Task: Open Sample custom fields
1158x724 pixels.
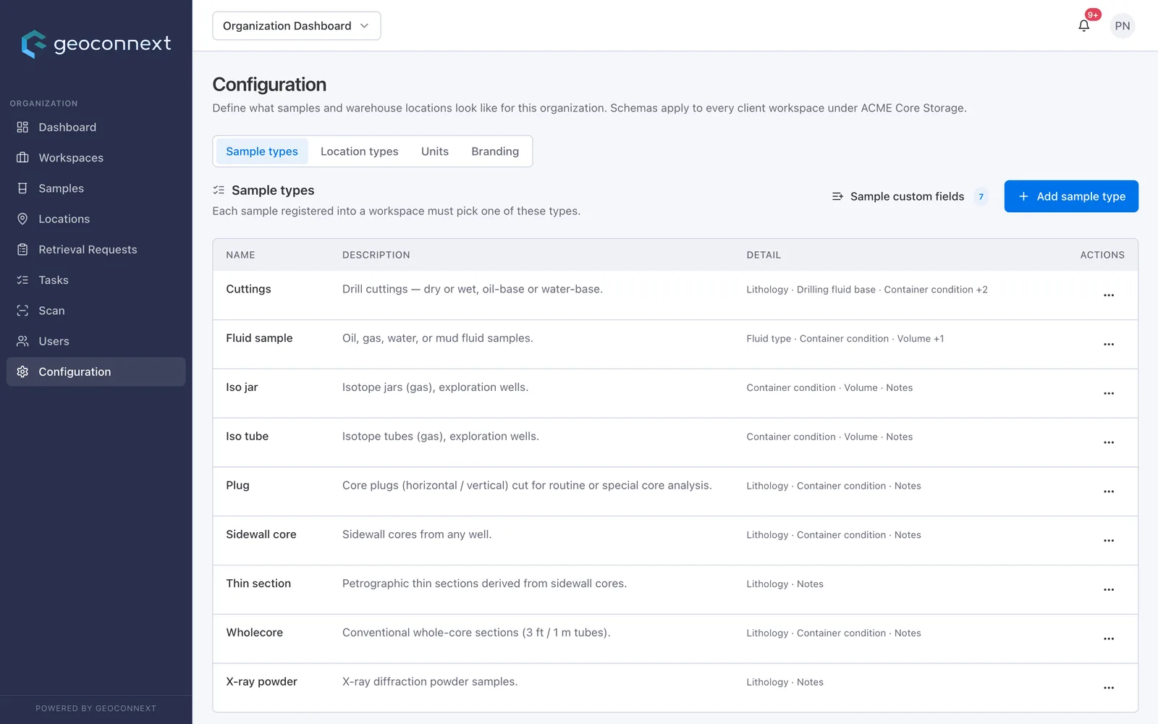Action: tap(909, 196)
